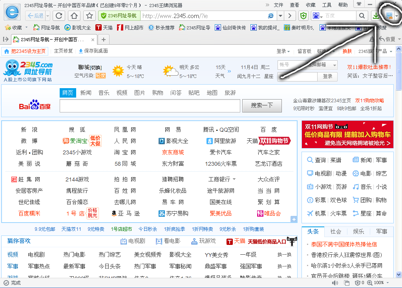This screenshot has height=288, width=402.
Task: Click the Baidu logo
Action: [35, 105]
